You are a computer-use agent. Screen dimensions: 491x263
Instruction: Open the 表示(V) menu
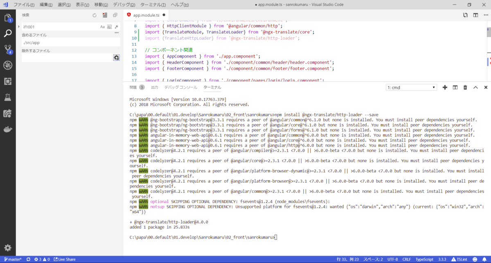pyautogui.click(x=83, y=4)
